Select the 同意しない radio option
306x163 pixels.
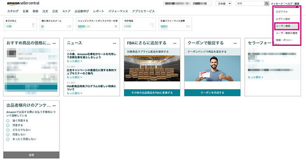8,135
